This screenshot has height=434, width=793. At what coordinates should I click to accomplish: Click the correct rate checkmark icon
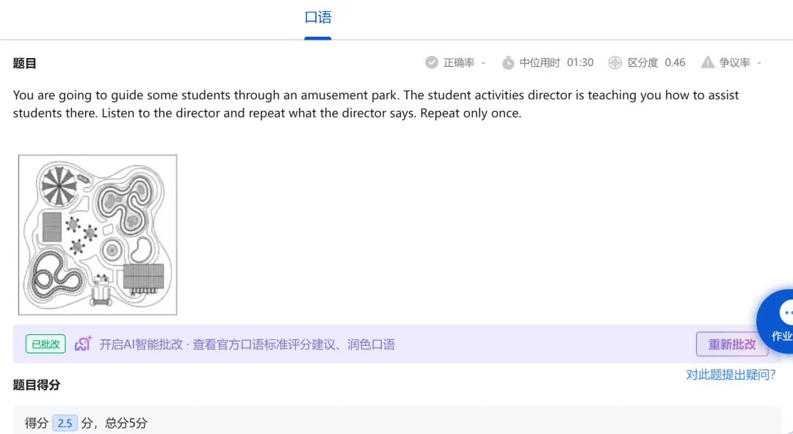[432, 62]
